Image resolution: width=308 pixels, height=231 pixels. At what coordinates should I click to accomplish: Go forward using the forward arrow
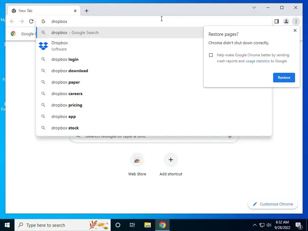22,21
